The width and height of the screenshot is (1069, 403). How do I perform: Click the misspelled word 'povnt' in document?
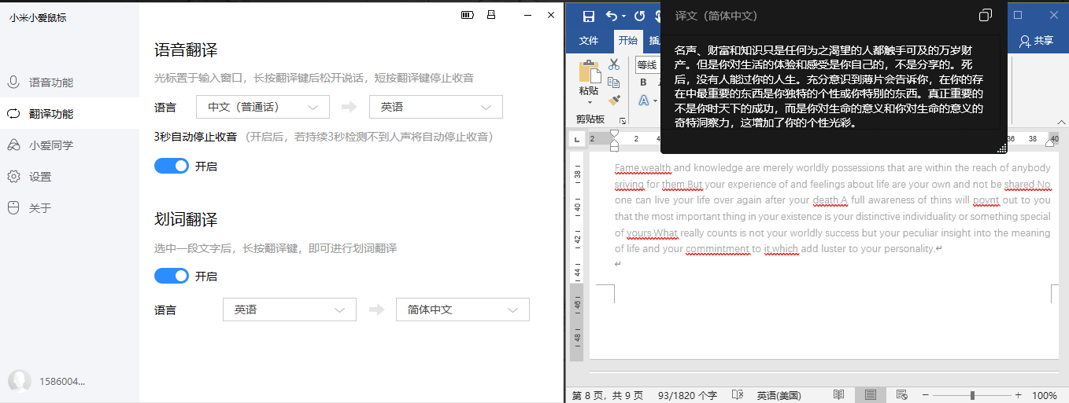click(986, 200)
